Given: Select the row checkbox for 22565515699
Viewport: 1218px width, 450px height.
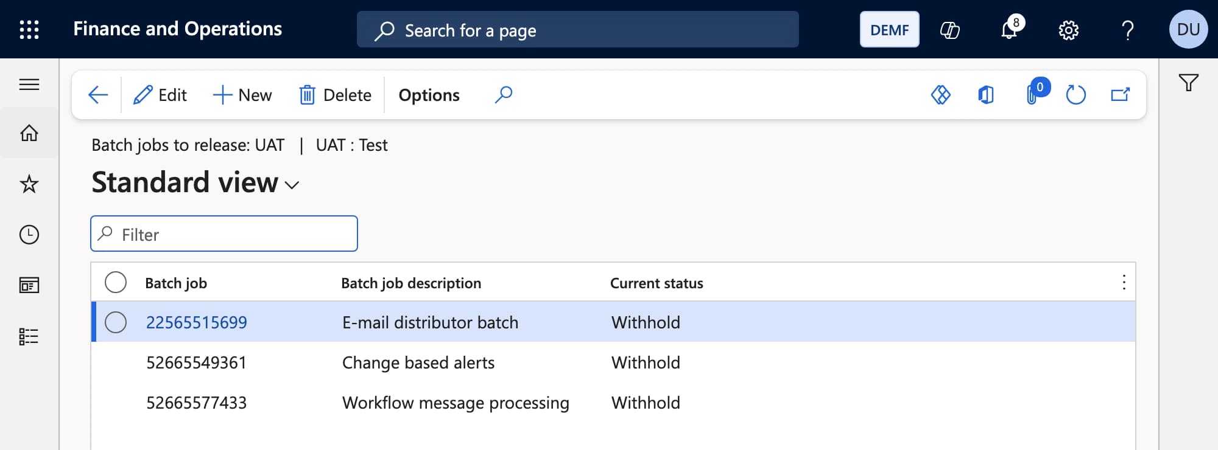Looking at the screenshot, I should 116,322.
